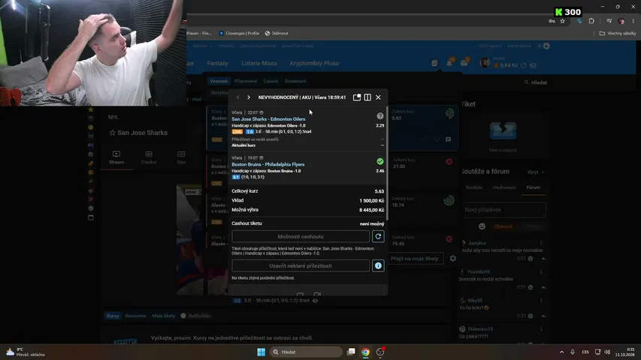The width and height of the screenshot is (641, 360).
Task: Open the info icon beside Uzavřít příležitosti
Action: click(378, 265)
